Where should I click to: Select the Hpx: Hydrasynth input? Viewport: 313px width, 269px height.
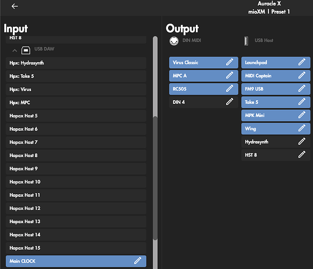click(76, 63)
